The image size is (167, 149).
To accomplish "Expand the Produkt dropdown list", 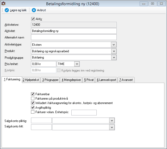I will 114,51.
